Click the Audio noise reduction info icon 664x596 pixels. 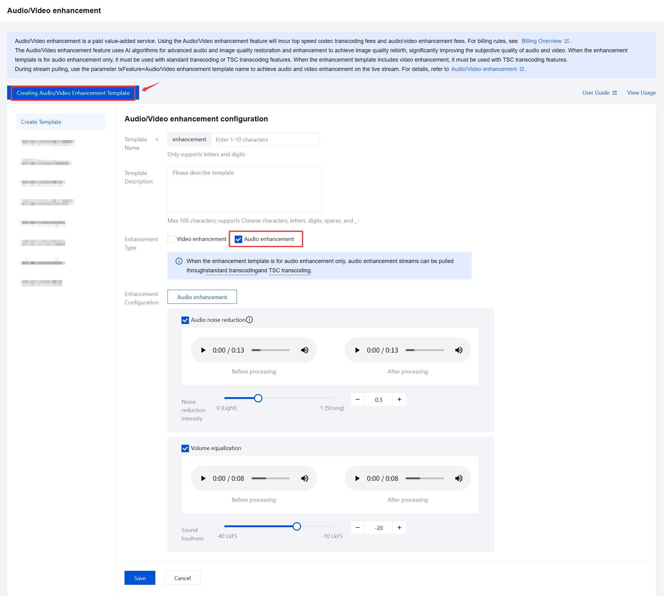[x=249, y=320]
